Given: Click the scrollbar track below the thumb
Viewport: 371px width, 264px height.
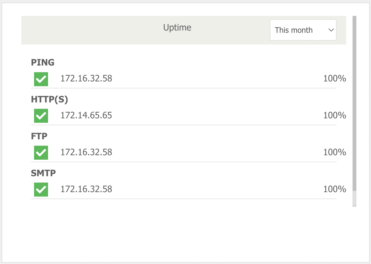Looking at the screenshot, I should [354, 199].
